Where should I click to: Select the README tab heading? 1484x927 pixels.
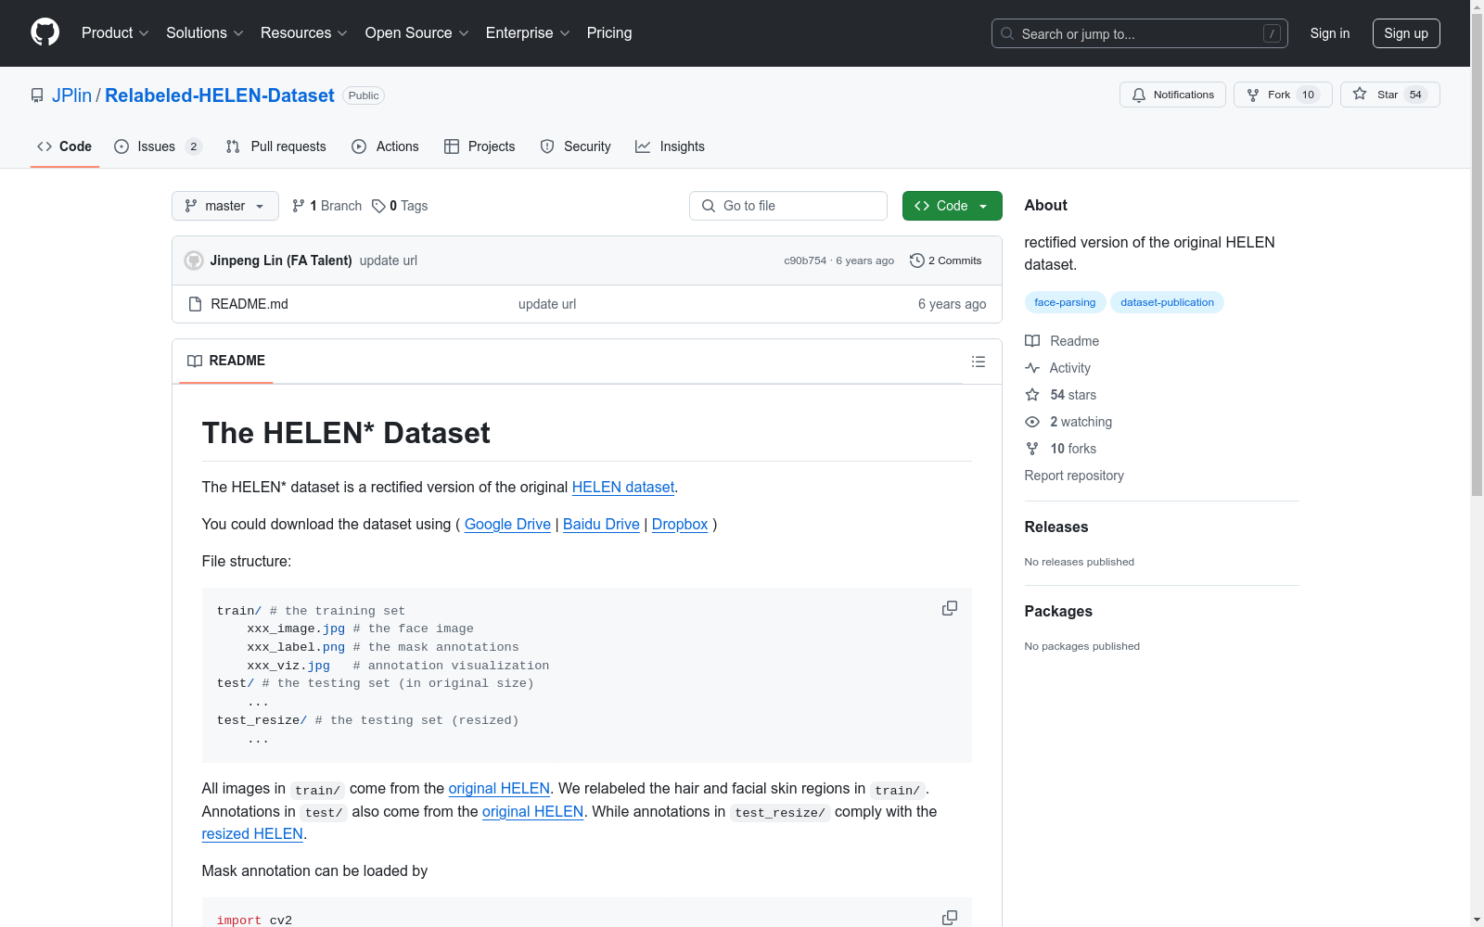pyautogui.click(x=226, y=361)
